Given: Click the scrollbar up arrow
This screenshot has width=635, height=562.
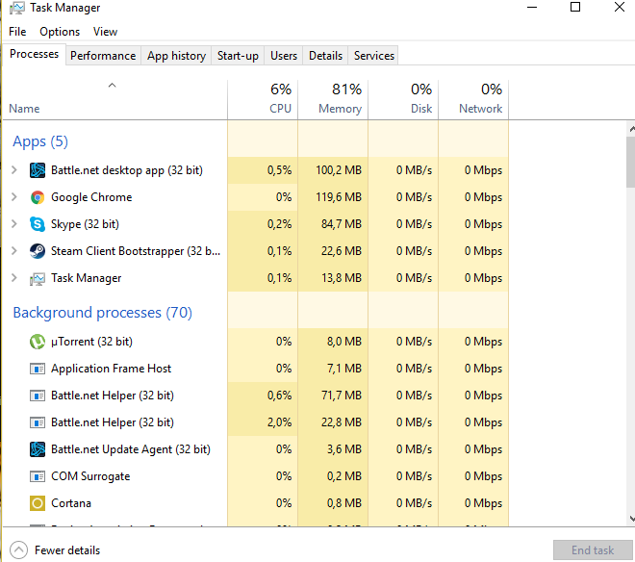Looking at the screenshot, I should pyautogui.click(x=632, y=129).
